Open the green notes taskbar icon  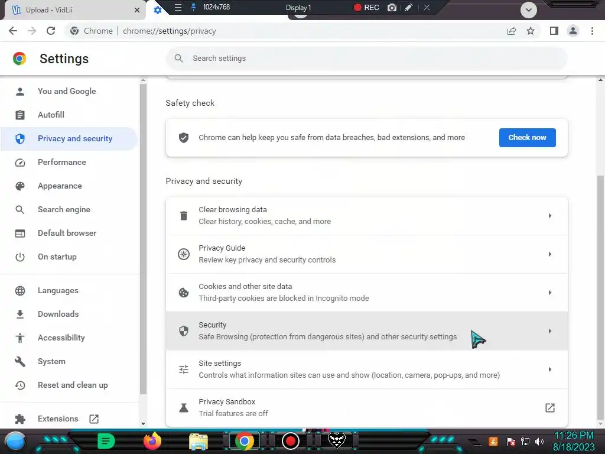(106, 441)
